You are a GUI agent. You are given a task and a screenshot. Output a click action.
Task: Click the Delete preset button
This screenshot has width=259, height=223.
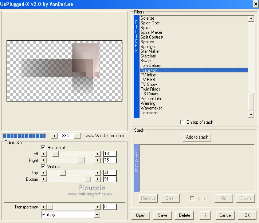click(184, 215)
